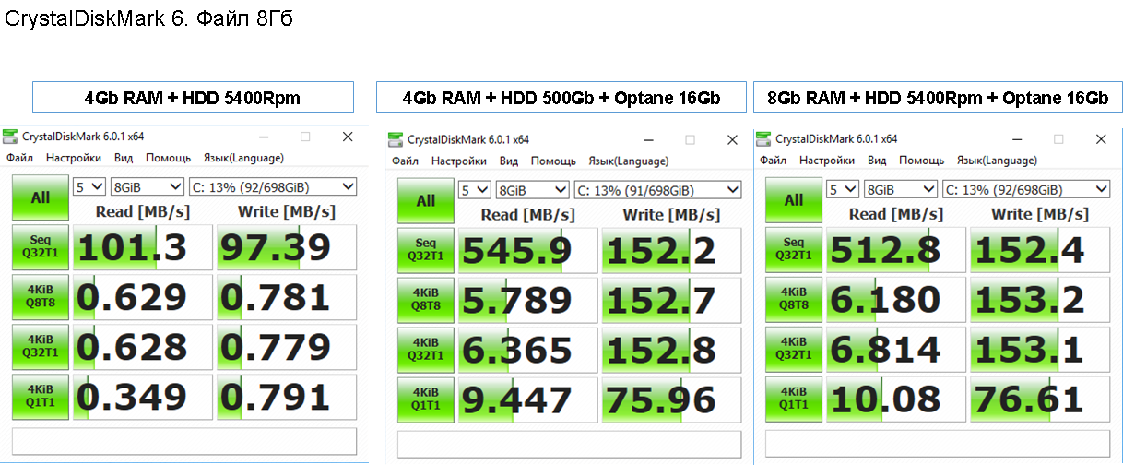Open drive C: 92/698GiB dropdown in left window
This screenshot has height=465, width=1123.
[272, 186]
